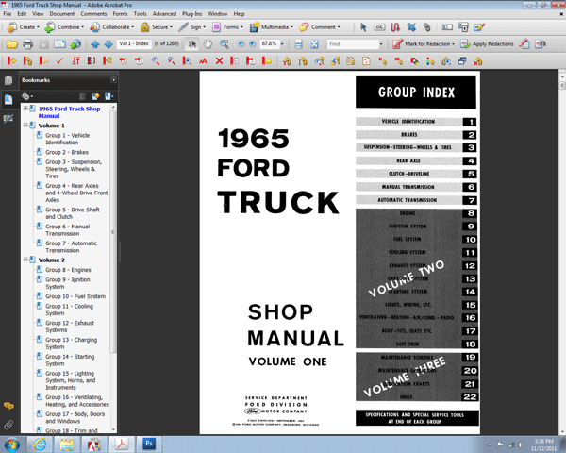
Task: Collapse the Volume 1 bookmark tree
Action: pyautogui.click(x=25, y=125)
